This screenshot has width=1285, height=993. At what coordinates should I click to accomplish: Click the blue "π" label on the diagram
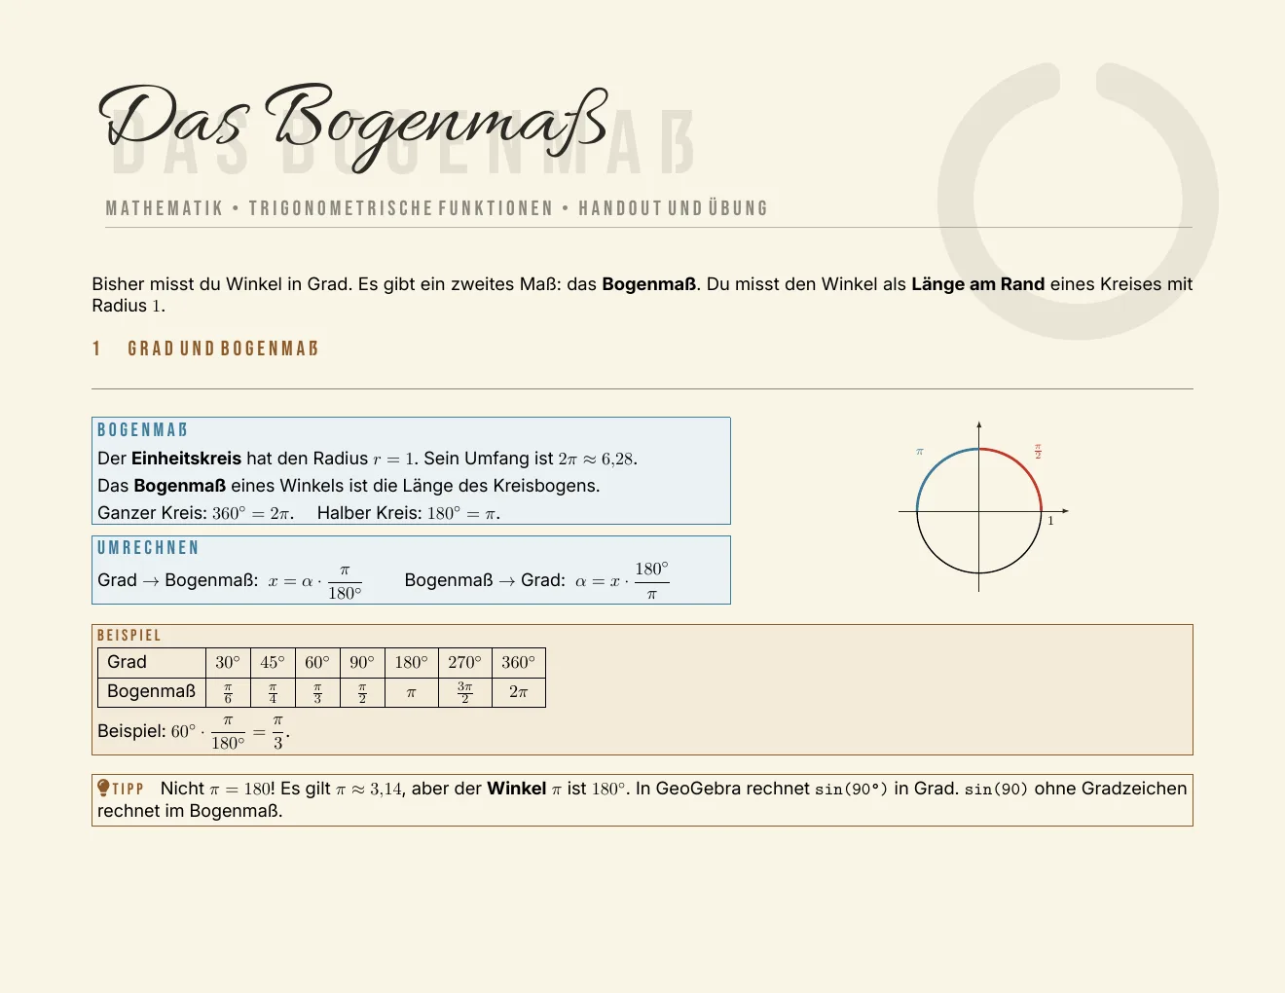click(x=920, y=452)
